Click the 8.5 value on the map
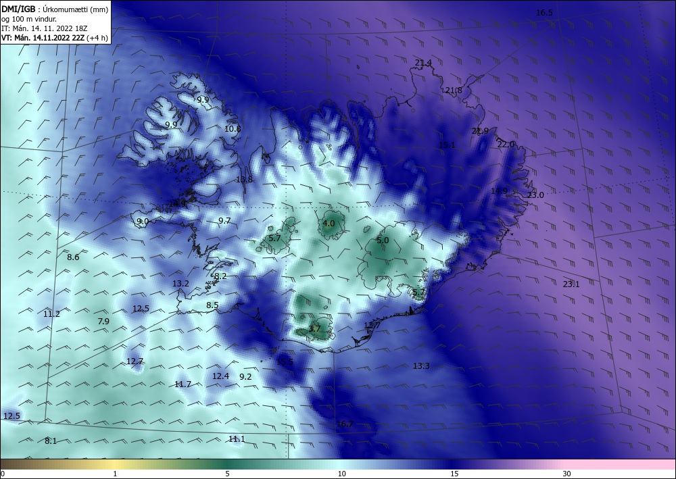The height and width of the screenshot is (479, 676). 212,305
